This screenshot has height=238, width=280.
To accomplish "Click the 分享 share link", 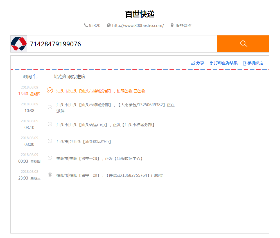I will click(200, 63).
